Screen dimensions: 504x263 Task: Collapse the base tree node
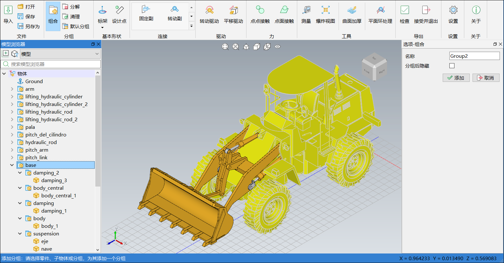click(12, 165)
